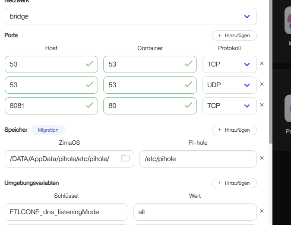The height and width of the screenshot is (225, 291).
Task: Delete the FTLCONF_dns_listeningMode variable row
Action: pos(262,212)
